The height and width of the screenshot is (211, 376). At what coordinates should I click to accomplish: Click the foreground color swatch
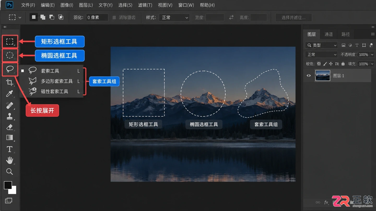click(x=8, y=185)
